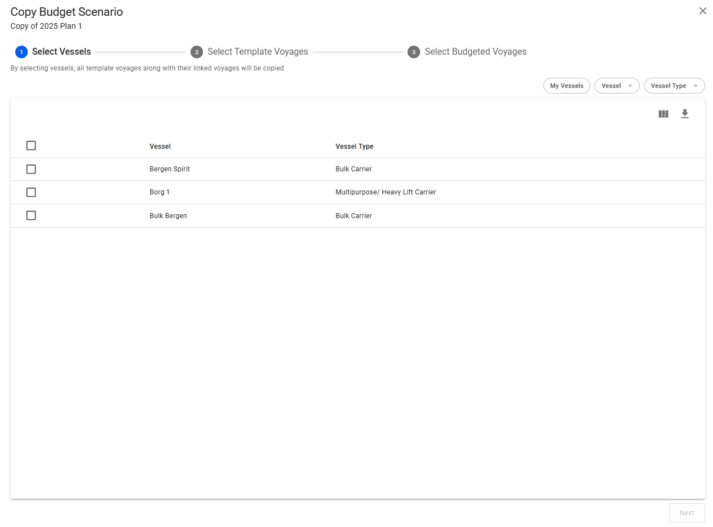
Task: Expand the Vessel Type filter dropdown
Action: pyautogui.click(x=674, y=86)
